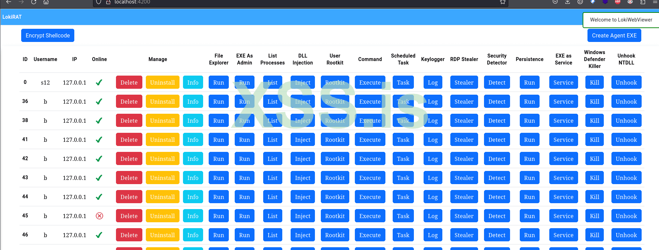Click the LokiRAT title in the header
The image size is (659, 250).
pos(12,17)
